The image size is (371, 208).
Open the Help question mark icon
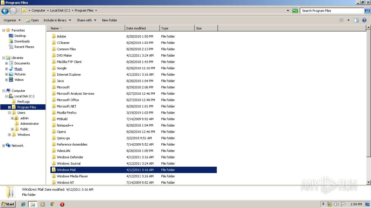[x=364, y=20]
